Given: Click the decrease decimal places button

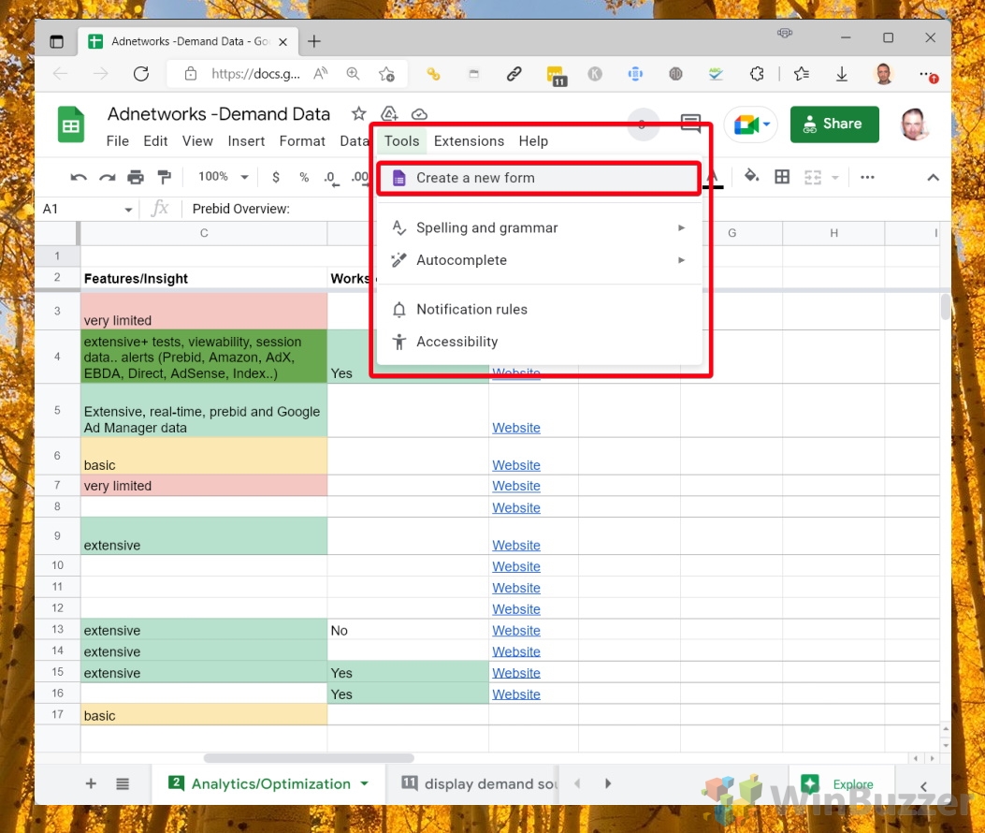Looking at the screenshot, I should (331, 178).
